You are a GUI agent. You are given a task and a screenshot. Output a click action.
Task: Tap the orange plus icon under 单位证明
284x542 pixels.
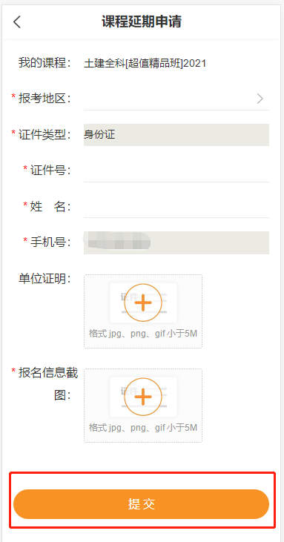point(143,303)
